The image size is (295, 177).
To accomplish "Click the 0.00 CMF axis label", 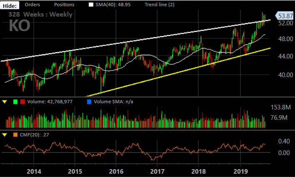I will coord(284,153).
